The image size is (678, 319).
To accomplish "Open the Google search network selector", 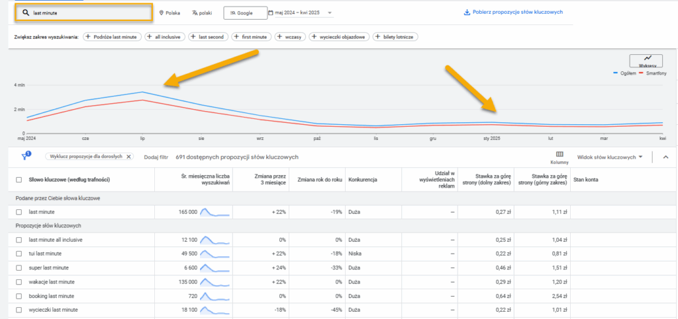I will (x=245, y=13).
